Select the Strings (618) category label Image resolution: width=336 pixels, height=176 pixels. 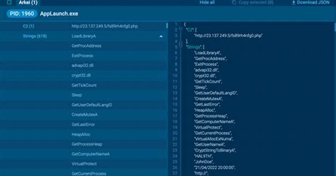[35, 36]
